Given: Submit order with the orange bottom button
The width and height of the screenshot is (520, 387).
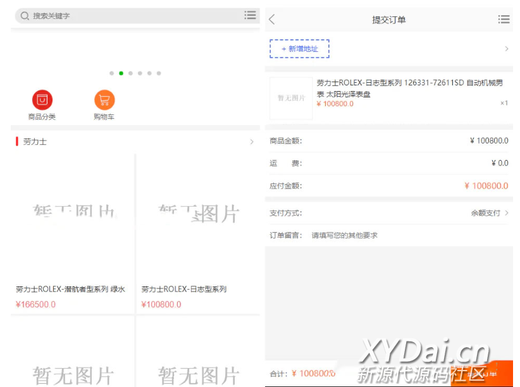Looking at the screenshot, I should [482, 374].
